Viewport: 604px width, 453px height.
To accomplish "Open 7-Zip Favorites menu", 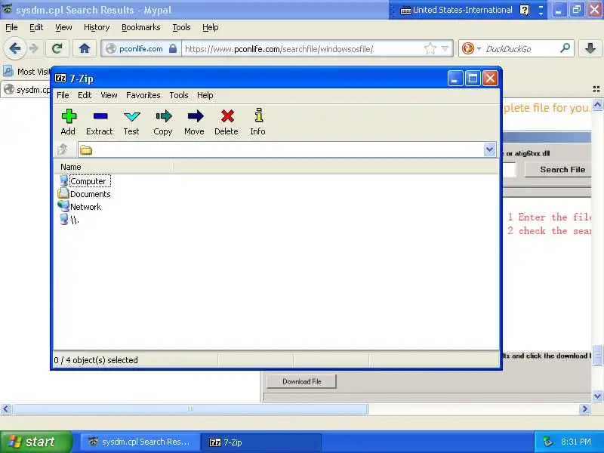I will click(143, 95).
